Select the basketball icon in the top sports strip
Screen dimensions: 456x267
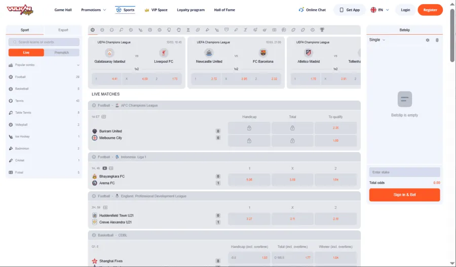(102, 30)
